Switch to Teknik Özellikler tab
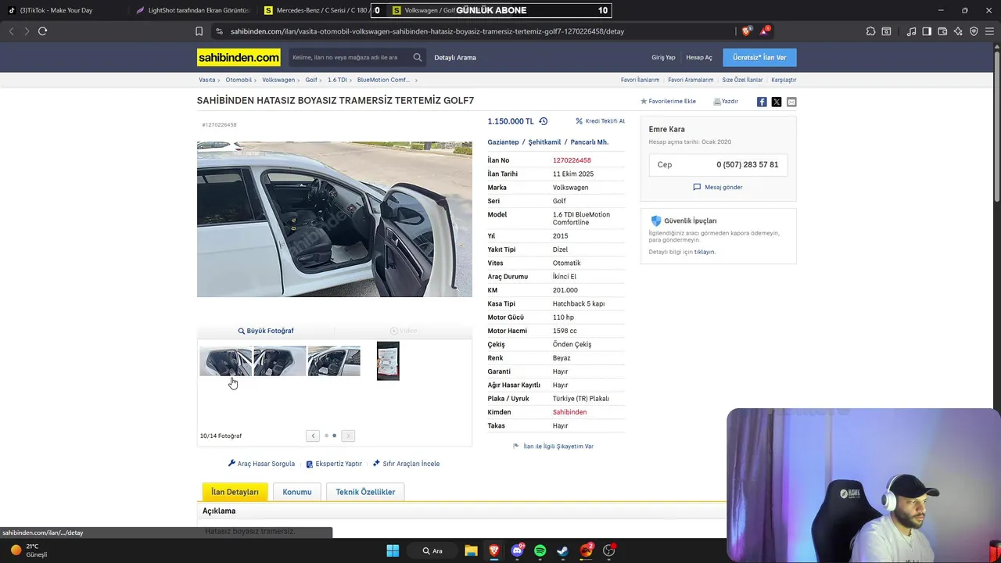The width and height of the screenshot is (1001, 563). [365, 492]
